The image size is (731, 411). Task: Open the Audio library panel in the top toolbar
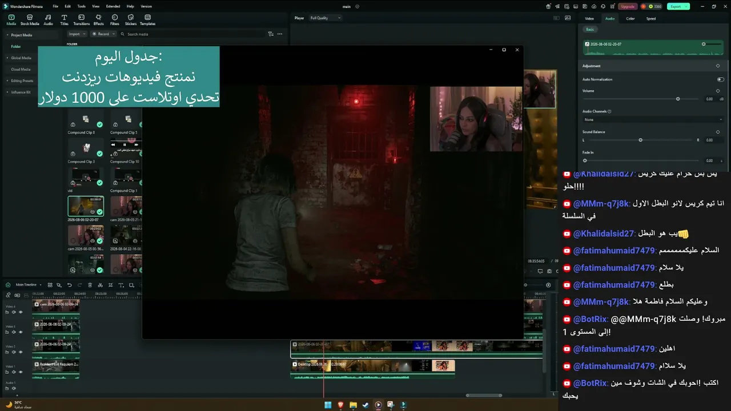pos(48,20)
